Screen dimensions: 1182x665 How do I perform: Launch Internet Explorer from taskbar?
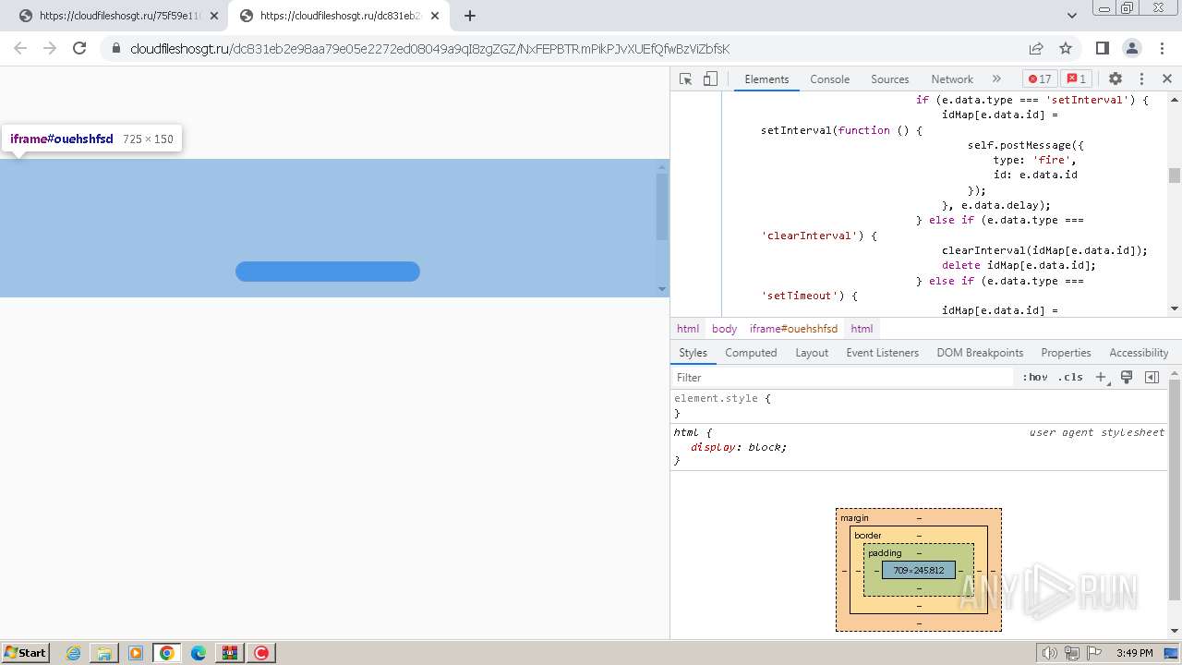[x=74, y=653]
